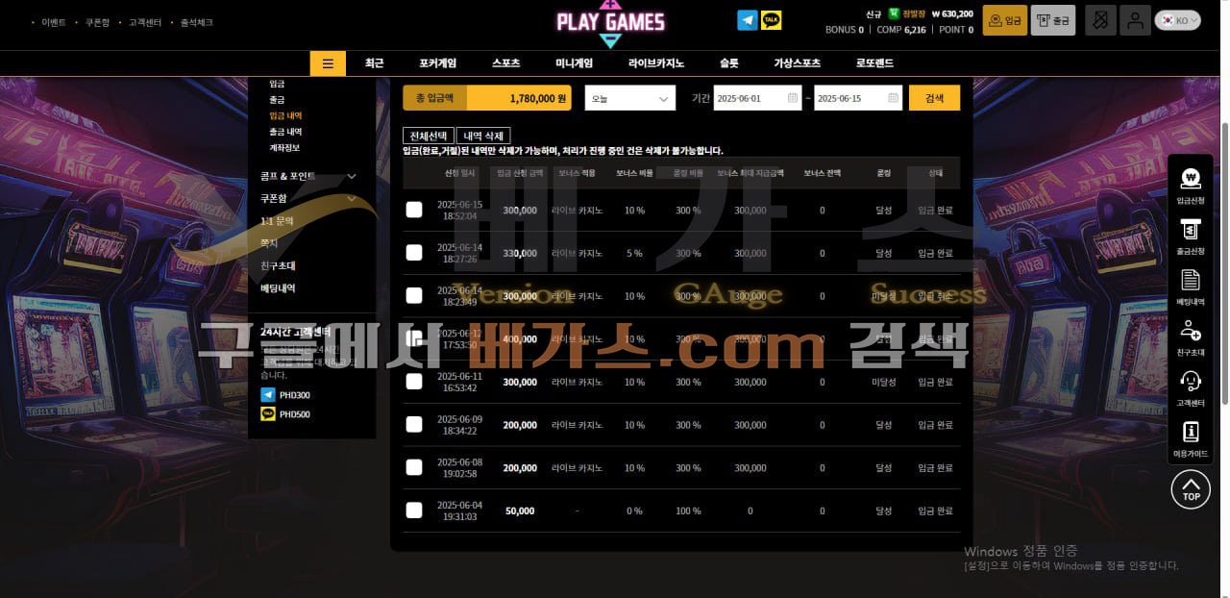
Task: Open the 오늘 period dropdown
Action: click(630, 98)
